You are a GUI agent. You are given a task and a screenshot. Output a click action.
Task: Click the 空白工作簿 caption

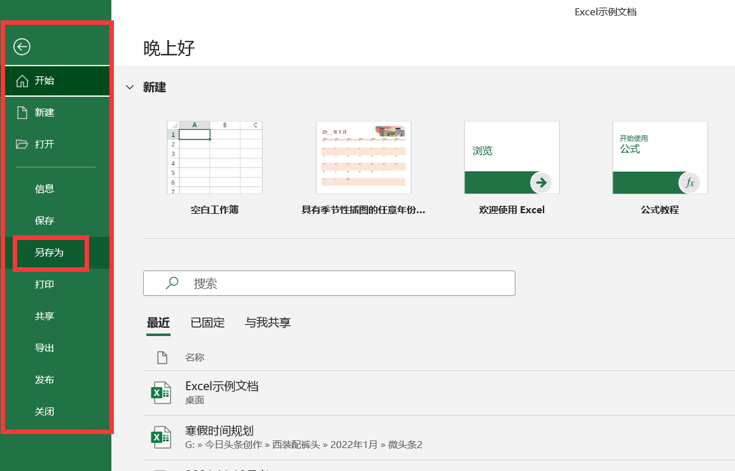click(x=214, y=210)
